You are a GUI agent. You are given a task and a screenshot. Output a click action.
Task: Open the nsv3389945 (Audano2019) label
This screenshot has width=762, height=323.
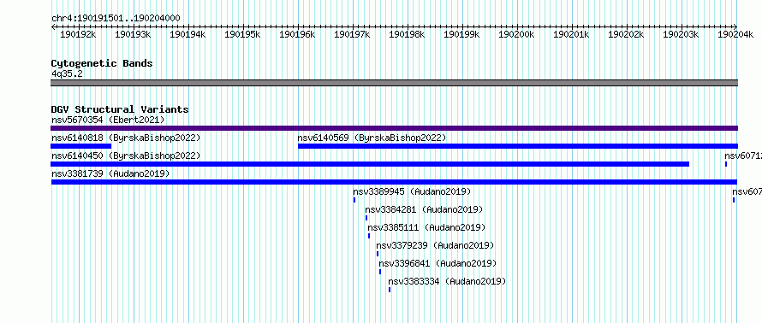point(412,191)
